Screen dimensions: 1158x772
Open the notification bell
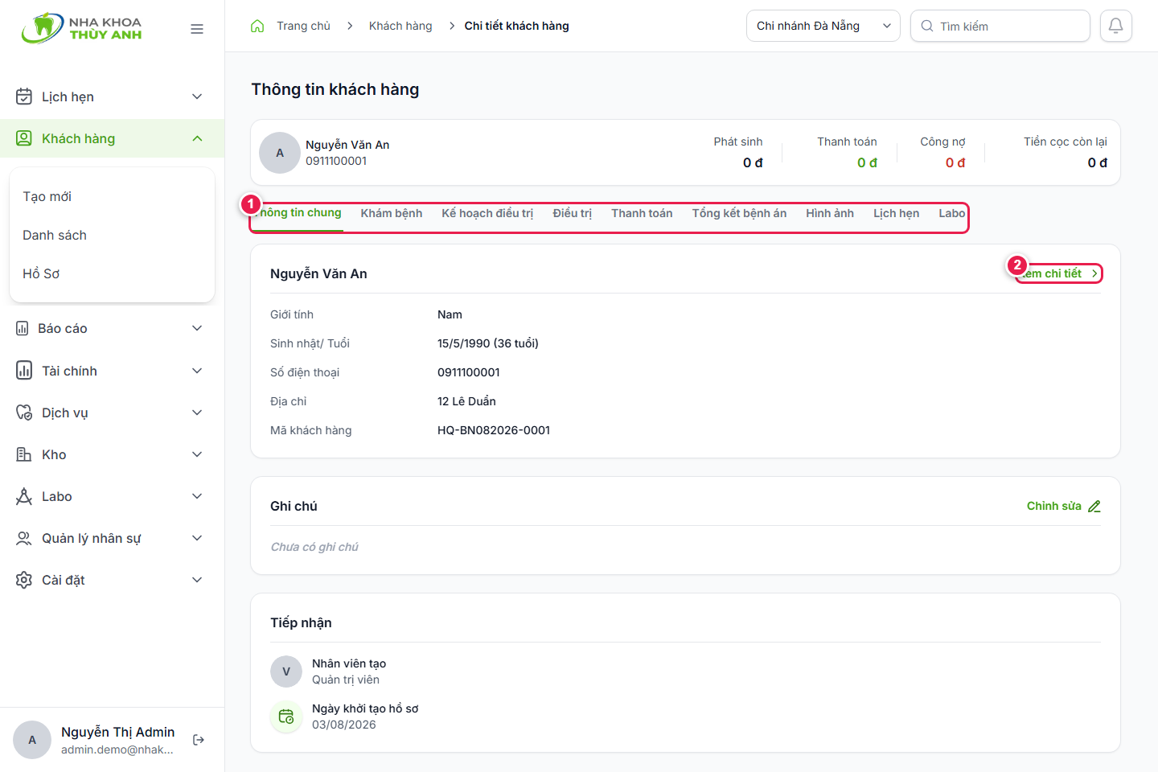coord(1116,26)
